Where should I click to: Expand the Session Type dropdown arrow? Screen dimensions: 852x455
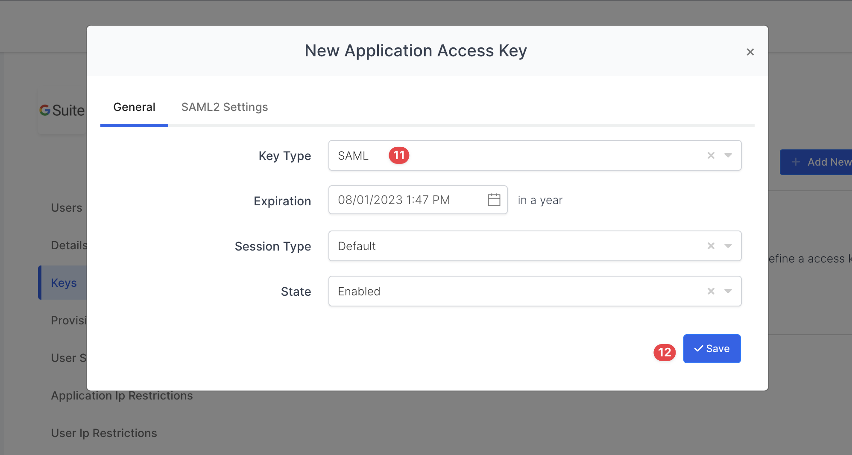coord(728,246)
